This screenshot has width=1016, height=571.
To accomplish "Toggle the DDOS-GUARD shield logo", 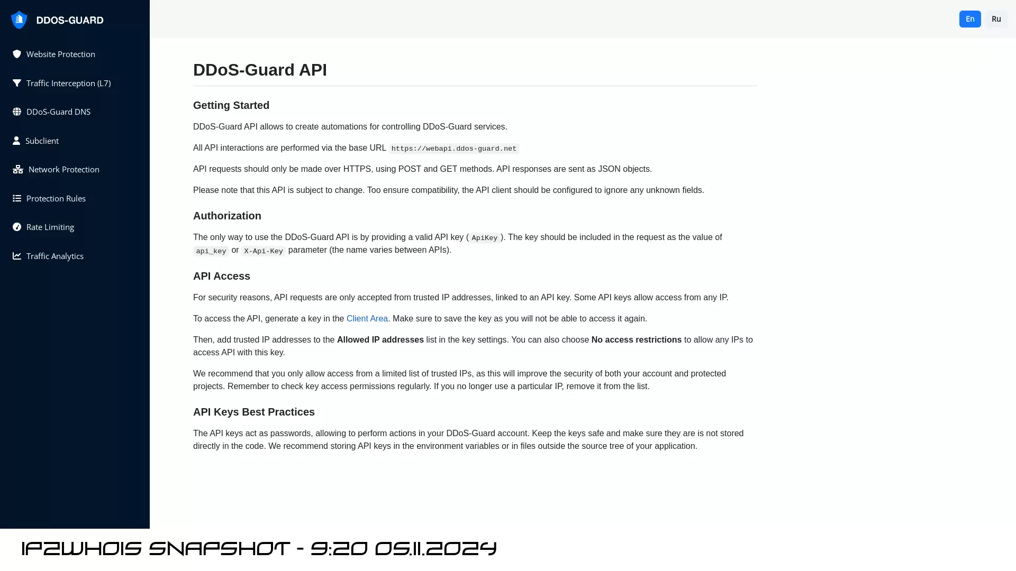I will coord(18,20).
